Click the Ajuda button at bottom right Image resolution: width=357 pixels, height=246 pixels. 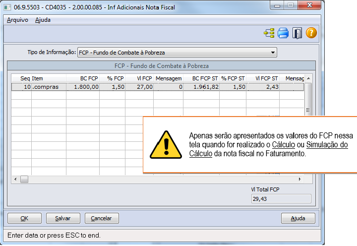point(297,218)
